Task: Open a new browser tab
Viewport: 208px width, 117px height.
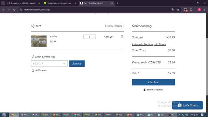Action: pos(118,3)
